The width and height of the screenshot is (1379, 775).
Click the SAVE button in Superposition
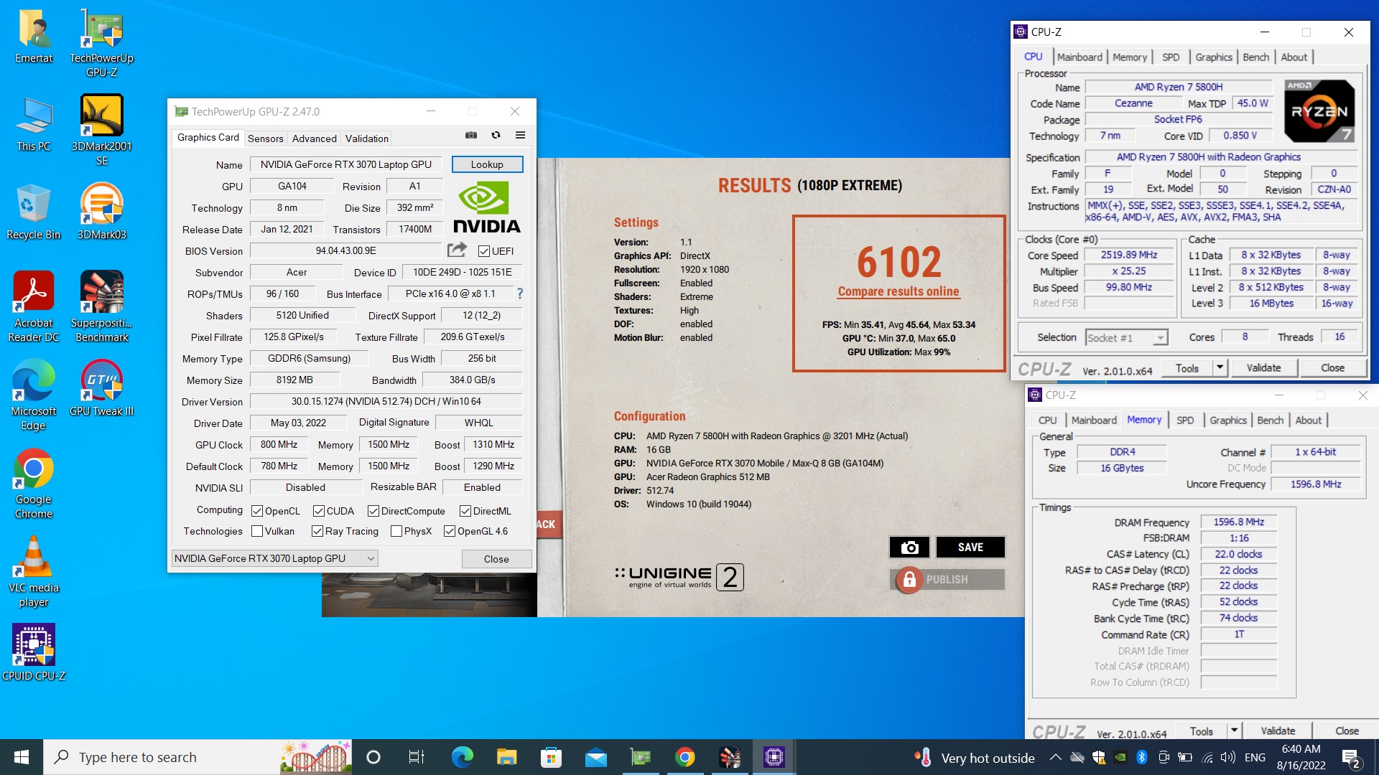point(970,547)
